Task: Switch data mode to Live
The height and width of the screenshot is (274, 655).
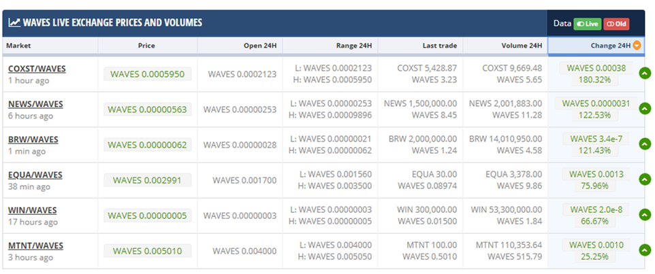Action: pyautogui.click(x=588, y=24)
